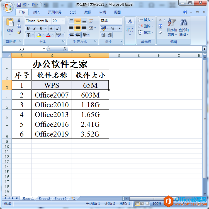Select cell B4 containing Office2007

[52, 95]
